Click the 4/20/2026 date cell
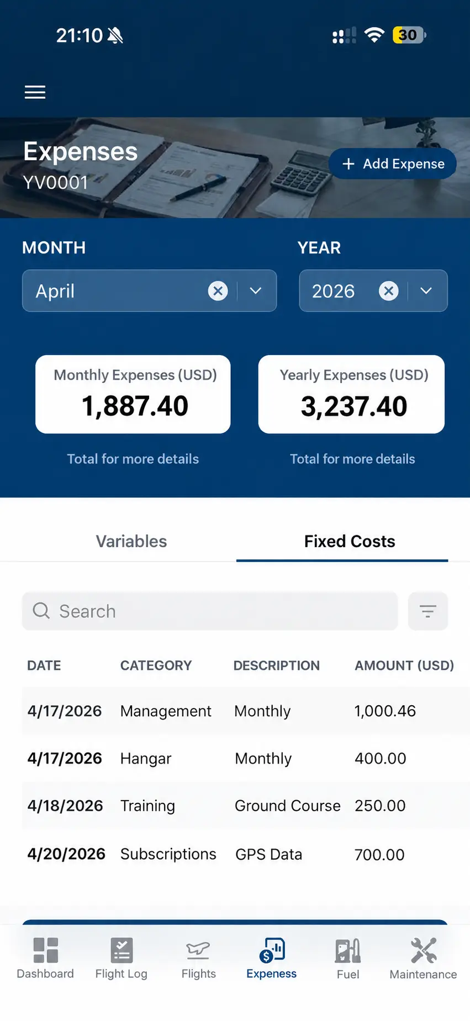 tap(66, 854)
